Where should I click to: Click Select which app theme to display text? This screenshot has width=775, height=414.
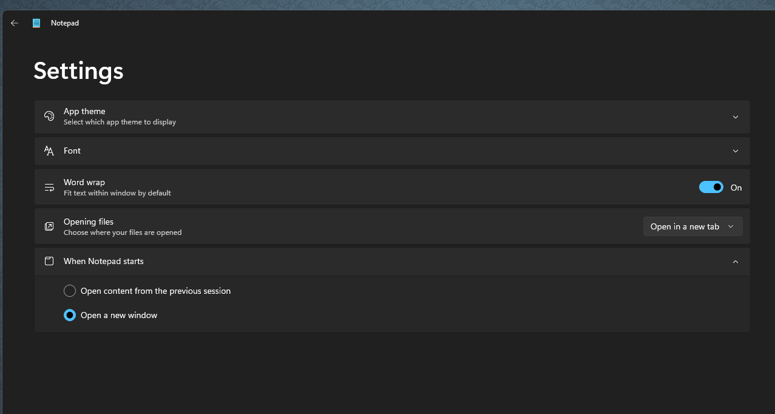(x=120, y=122)
